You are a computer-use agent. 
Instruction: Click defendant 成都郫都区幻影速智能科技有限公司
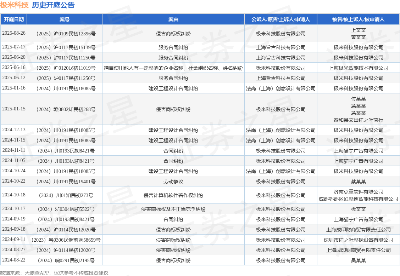tap(359, 199)
